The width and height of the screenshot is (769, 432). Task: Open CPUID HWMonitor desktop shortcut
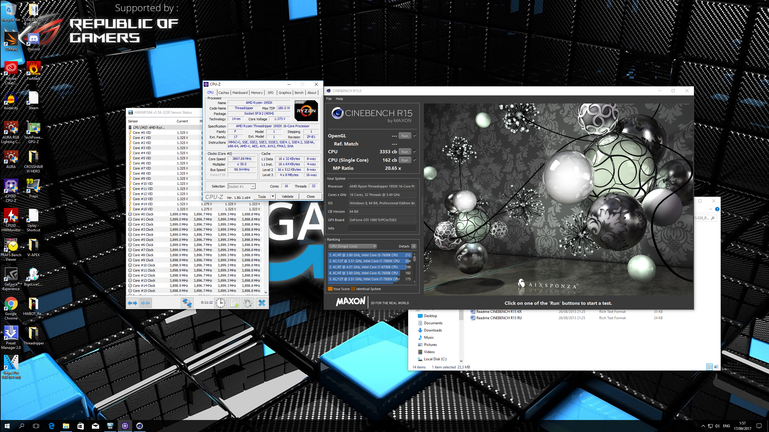click(11, 220)
